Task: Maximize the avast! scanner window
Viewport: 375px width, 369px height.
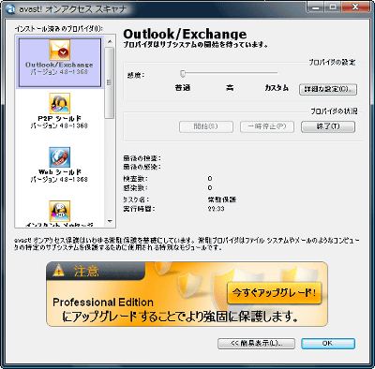Action: 333,7
